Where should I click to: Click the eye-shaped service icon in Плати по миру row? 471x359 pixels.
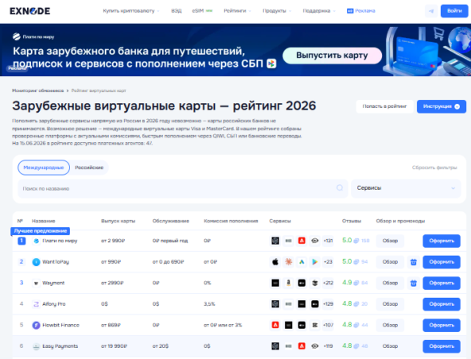tap(315, 241)
